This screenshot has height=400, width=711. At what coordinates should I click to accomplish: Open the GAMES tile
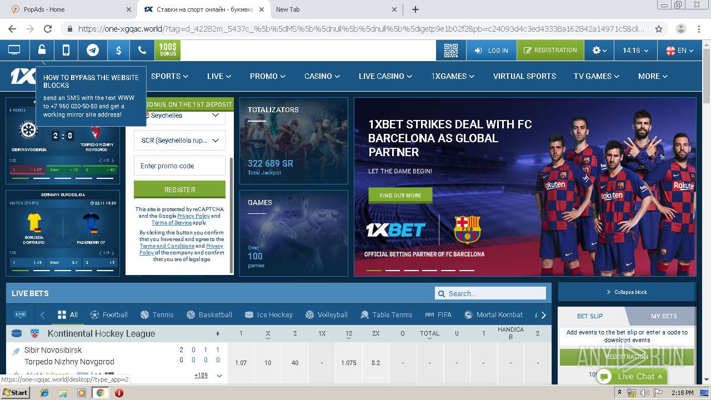point(294,233)
